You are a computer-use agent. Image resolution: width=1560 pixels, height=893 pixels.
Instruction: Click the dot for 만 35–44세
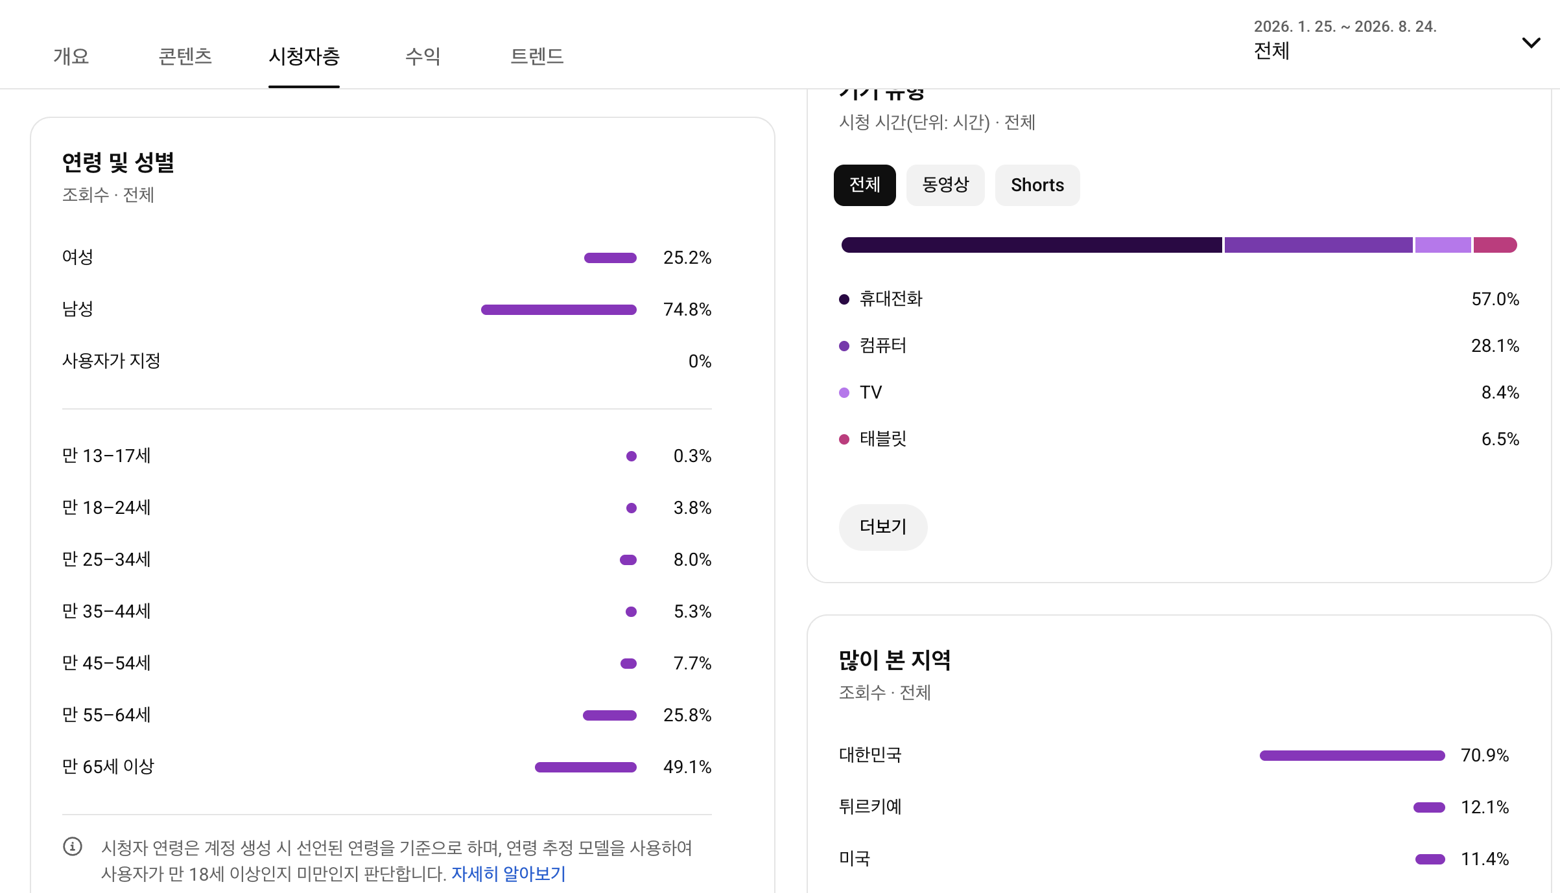[x=632, y=612]
